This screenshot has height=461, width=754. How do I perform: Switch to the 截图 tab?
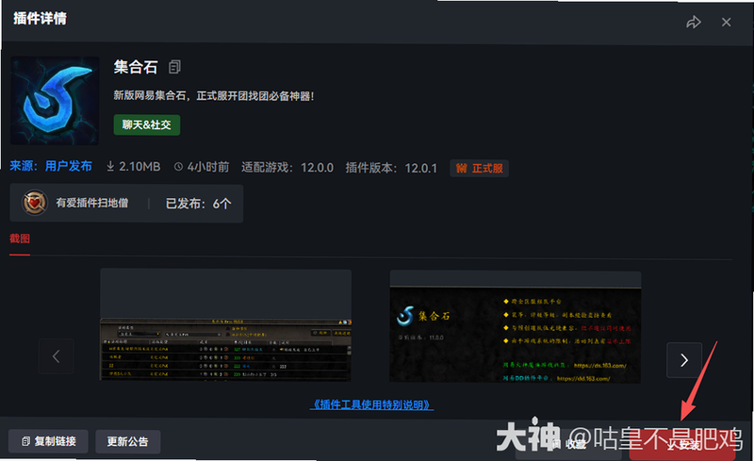pos(20,239)
